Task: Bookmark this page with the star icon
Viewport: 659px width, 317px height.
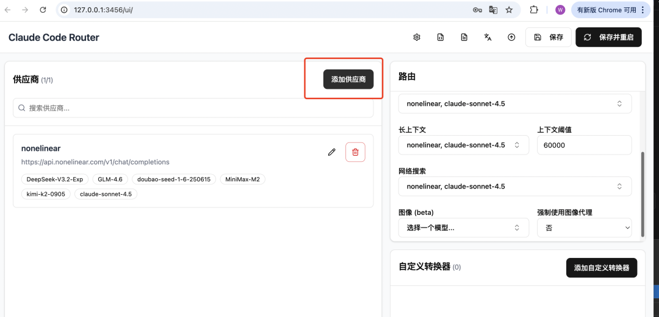Action: coord(509,10)
